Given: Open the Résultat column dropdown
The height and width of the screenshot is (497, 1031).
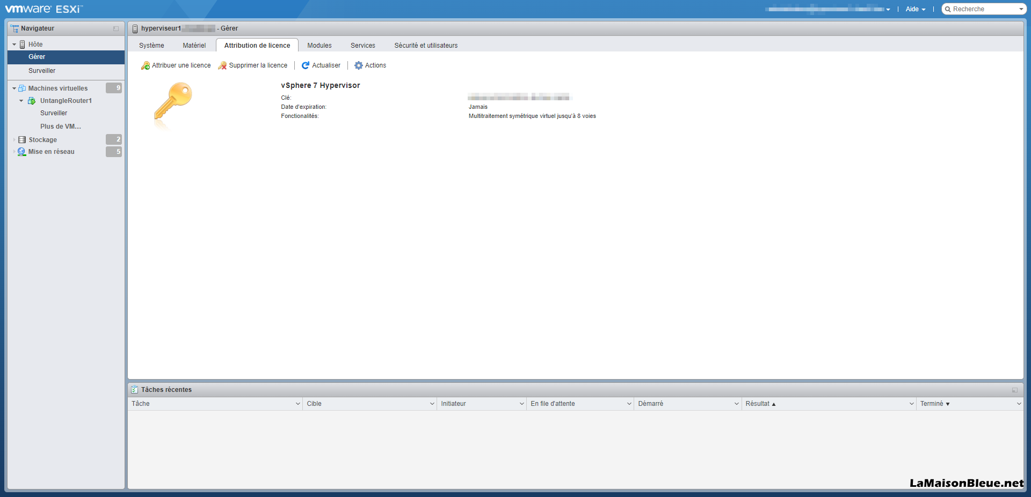Looking at the screenshot, I should 912,404.
